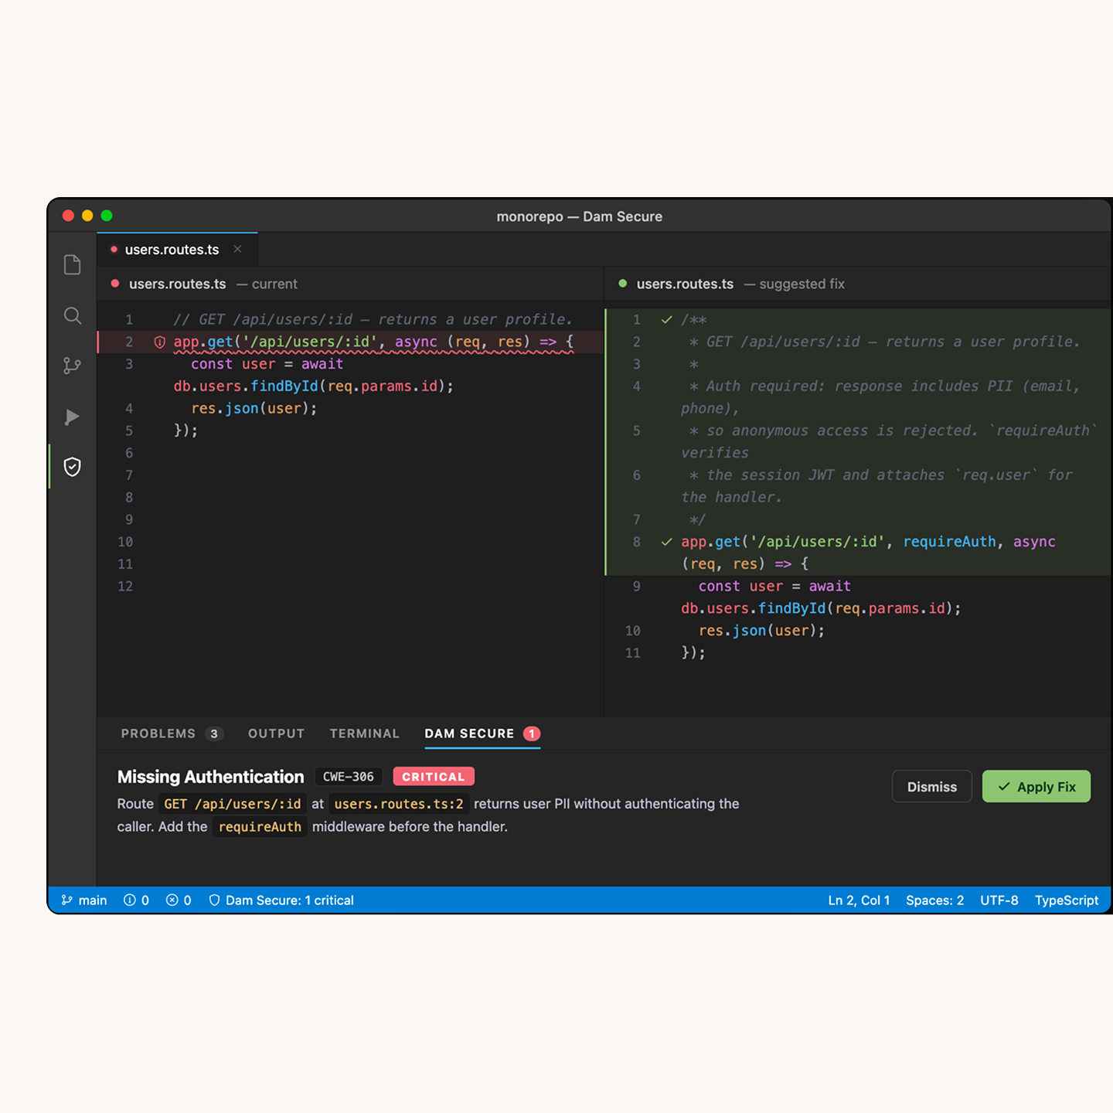Click the Dismiss button
This screenshot has height=1113, width=1113.
point(932,786)
